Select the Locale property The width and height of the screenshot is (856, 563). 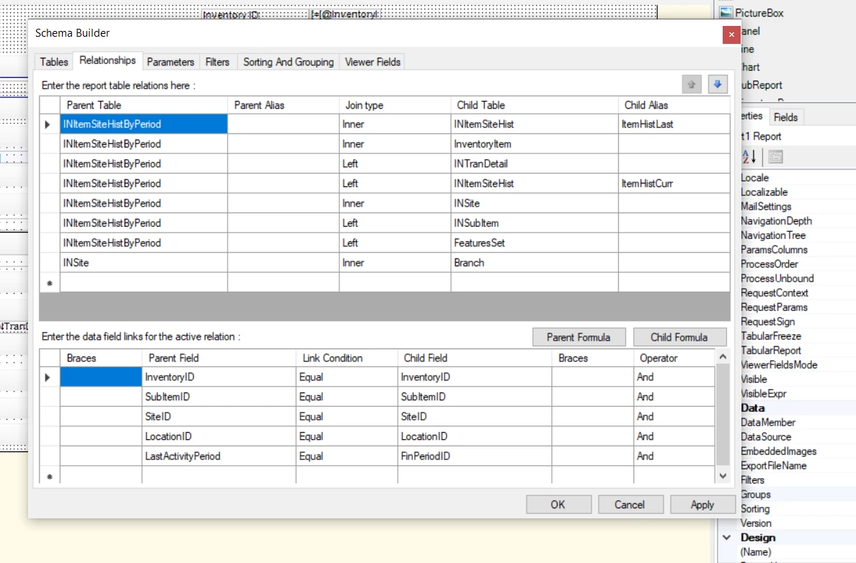[x=754, y=178]
